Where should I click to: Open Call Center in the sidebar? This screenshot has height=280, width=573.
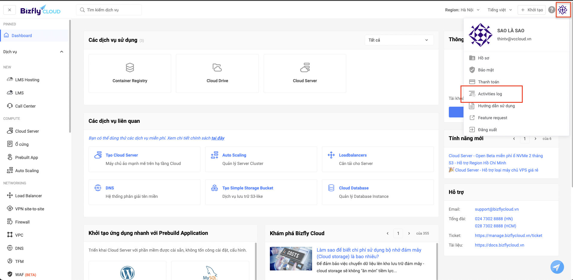point(25,106)
